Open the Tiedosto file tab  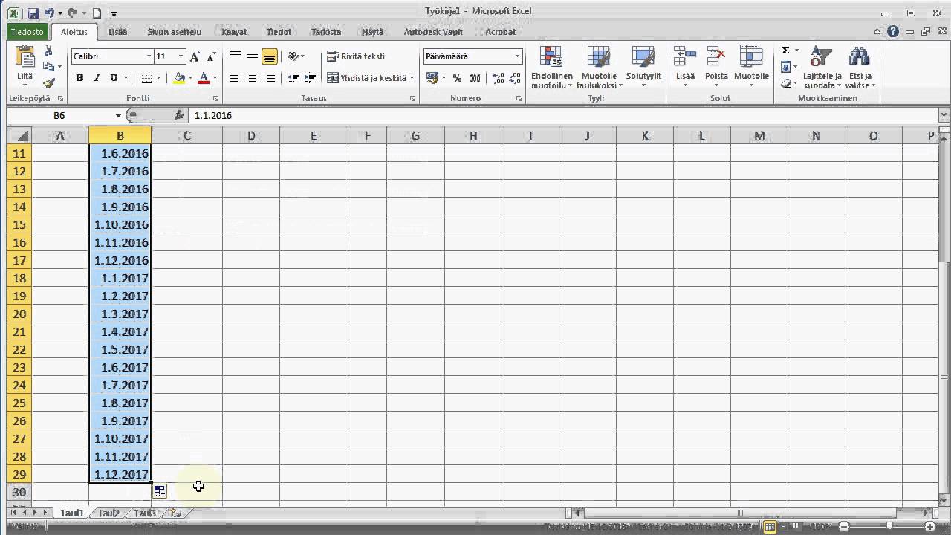tap(27, 32)
